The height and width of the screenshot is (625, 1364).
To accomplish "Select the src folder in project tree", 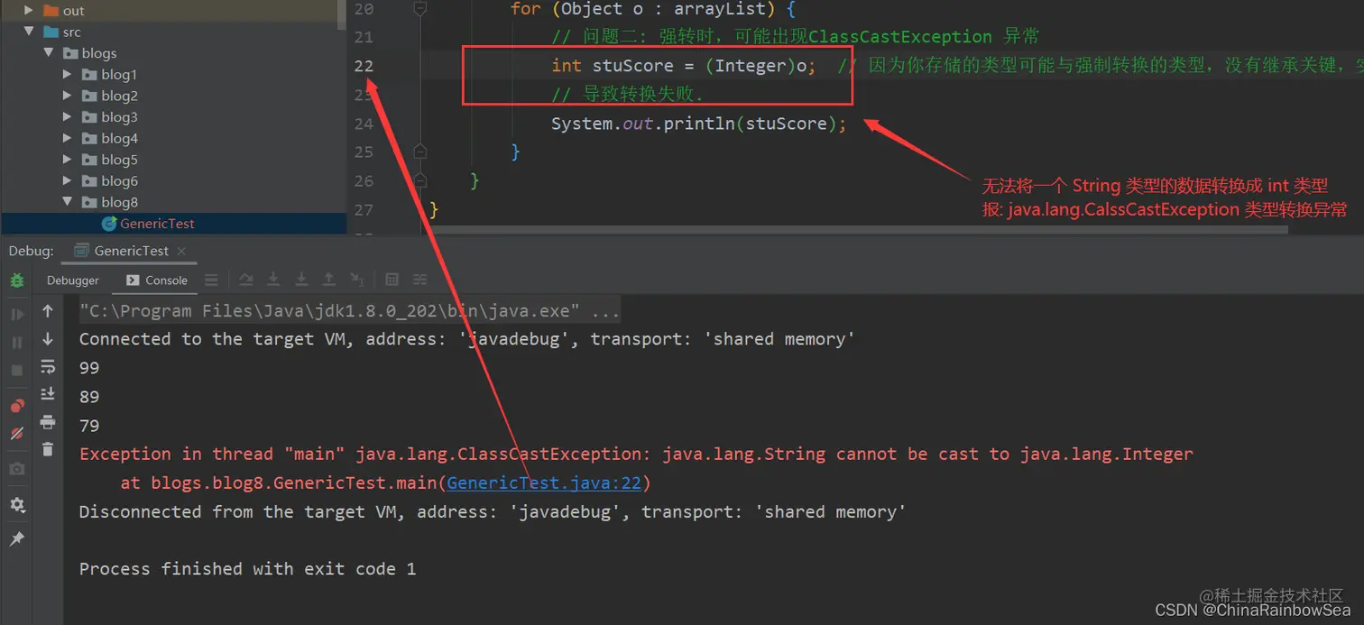I will [173, 32].
